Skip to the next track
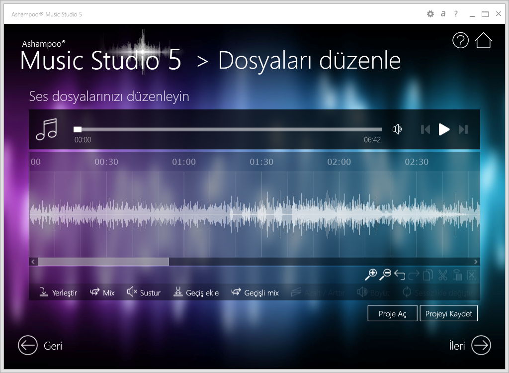509x373 pixels. [463, 129]
